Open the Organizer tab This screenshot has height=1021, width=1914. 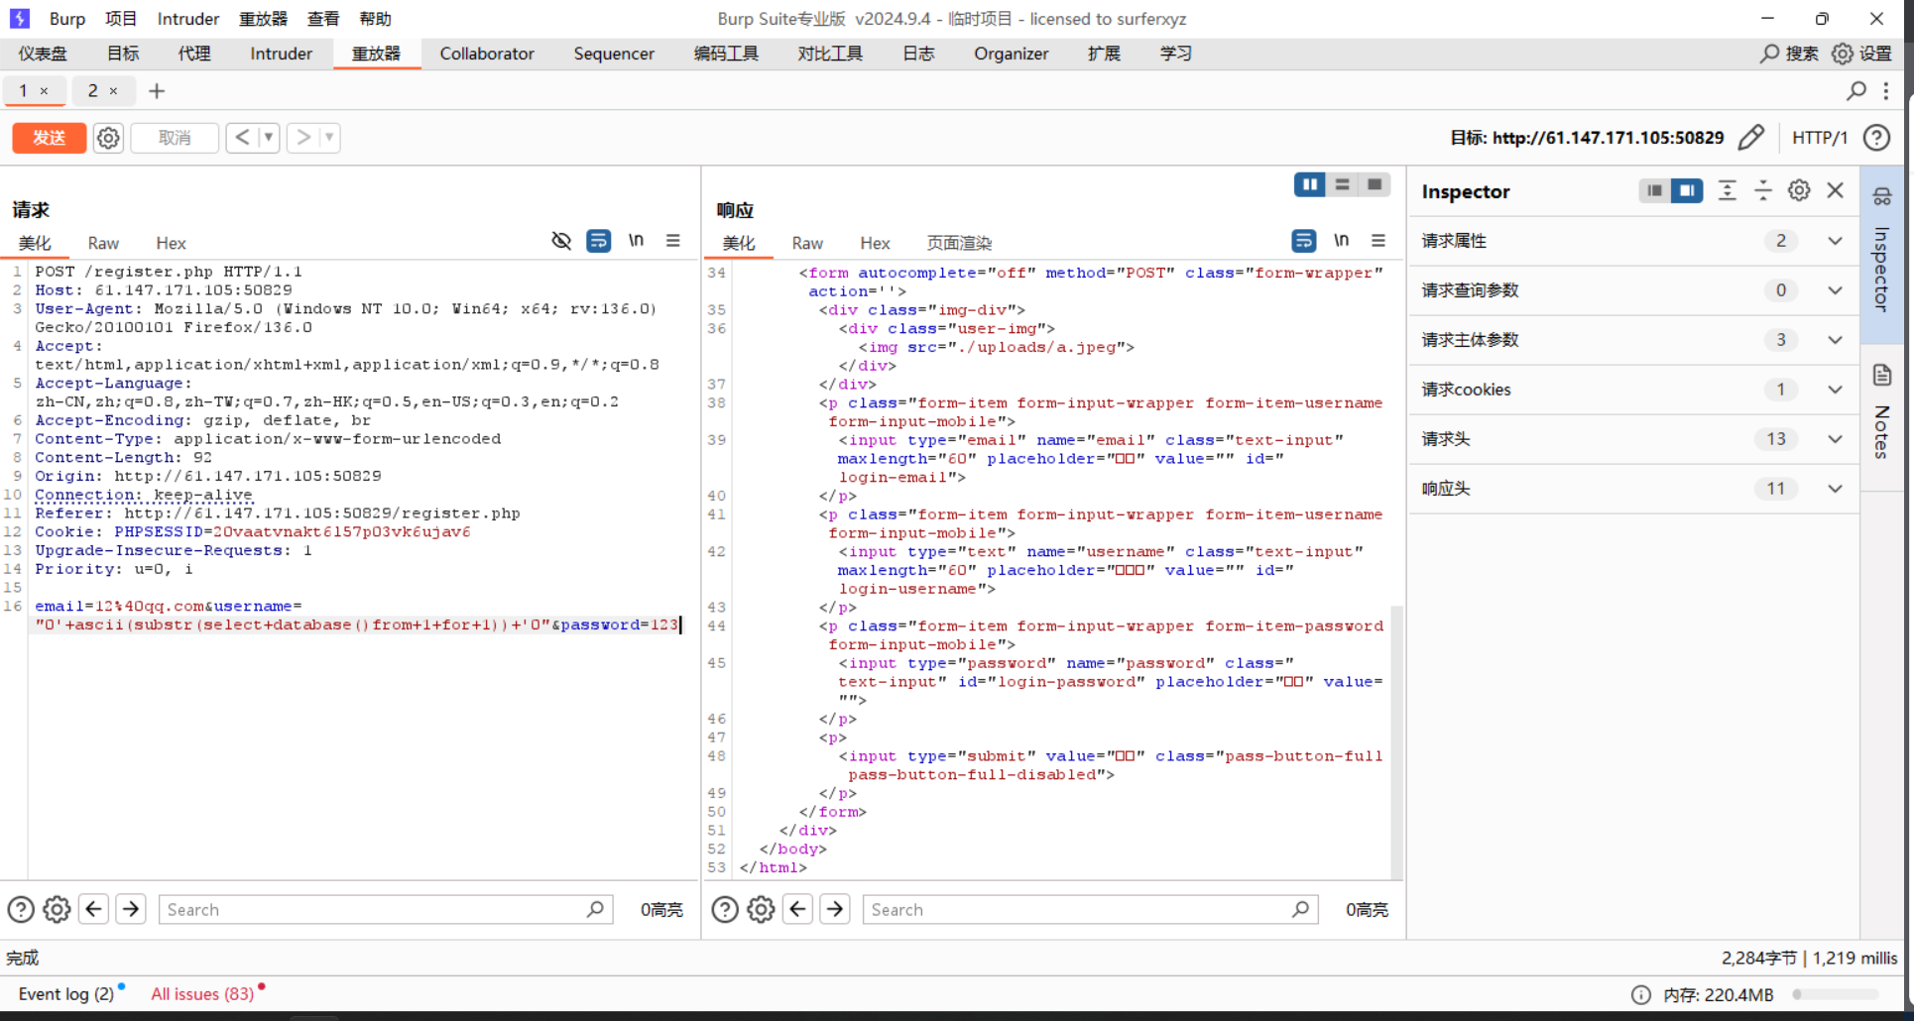(x=1011, y=54)
